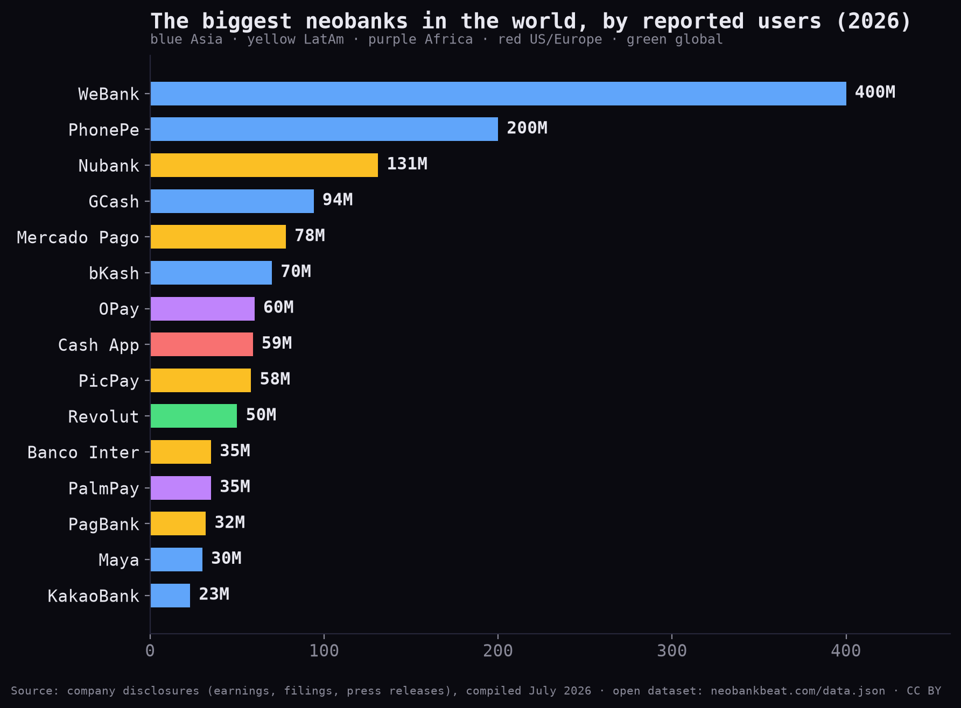
Task: Click the green Revolut bar
Action: pyautogui.click(x=194, y=416)
